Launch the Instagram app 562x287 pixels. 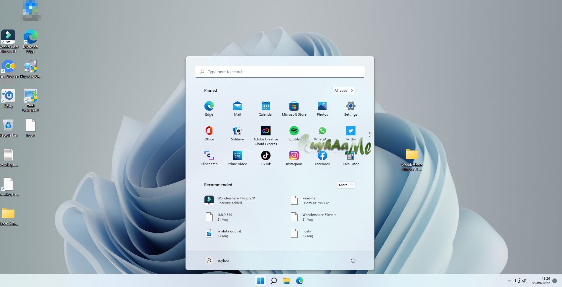(294, 158)
